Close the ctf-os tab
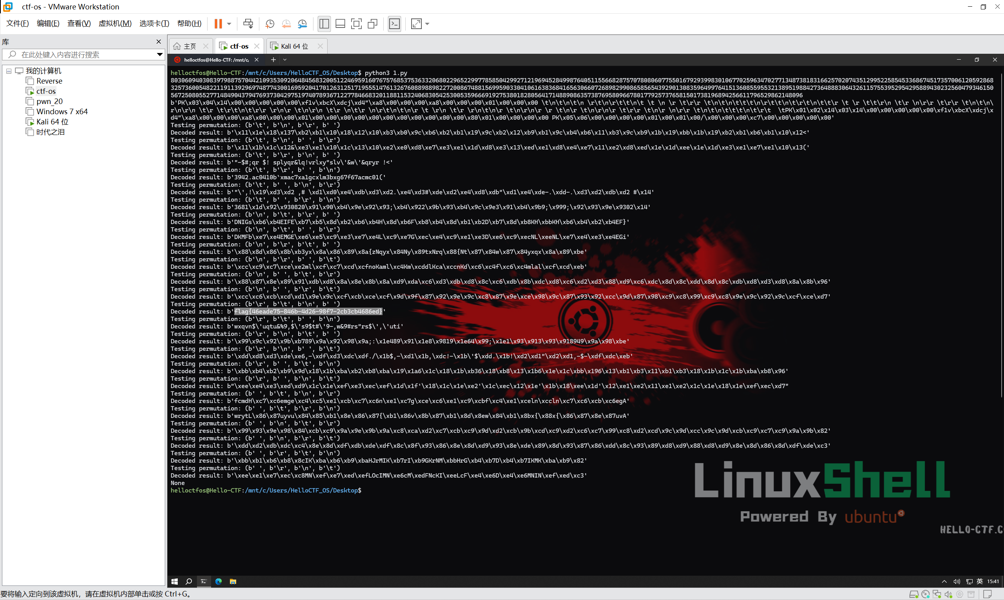Image resolution: width=1004 pixels, height=600 pixels. [257, 46]
